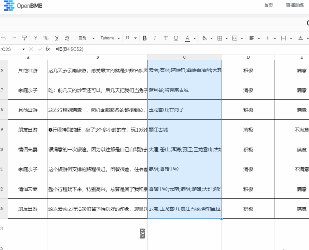Screen dimensions: 309x250
Task: Click row 16 cell 其他出游
Action: 28,70
